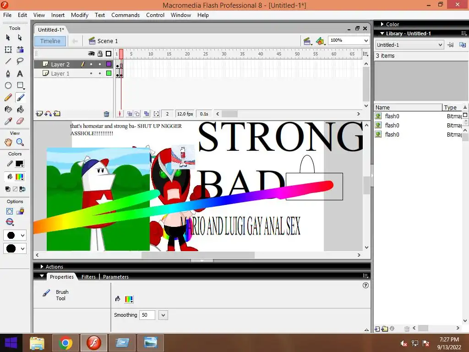
Task: Select the Ink Bottle tool
Action: (x=8, y=109)
